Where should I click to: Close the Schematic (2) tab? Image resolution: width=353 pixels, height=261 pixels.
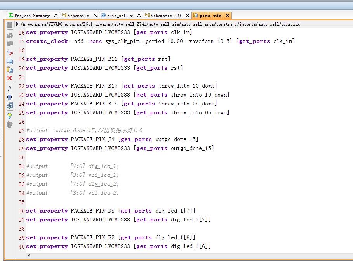point(187,15)
